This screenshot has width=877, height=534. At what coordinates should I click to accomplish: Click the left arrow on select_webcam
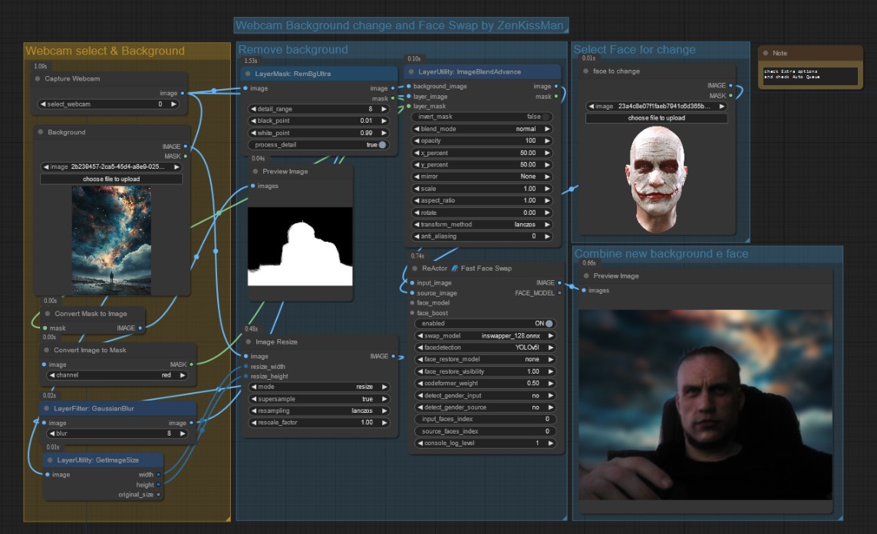click(x=43, y=104)
